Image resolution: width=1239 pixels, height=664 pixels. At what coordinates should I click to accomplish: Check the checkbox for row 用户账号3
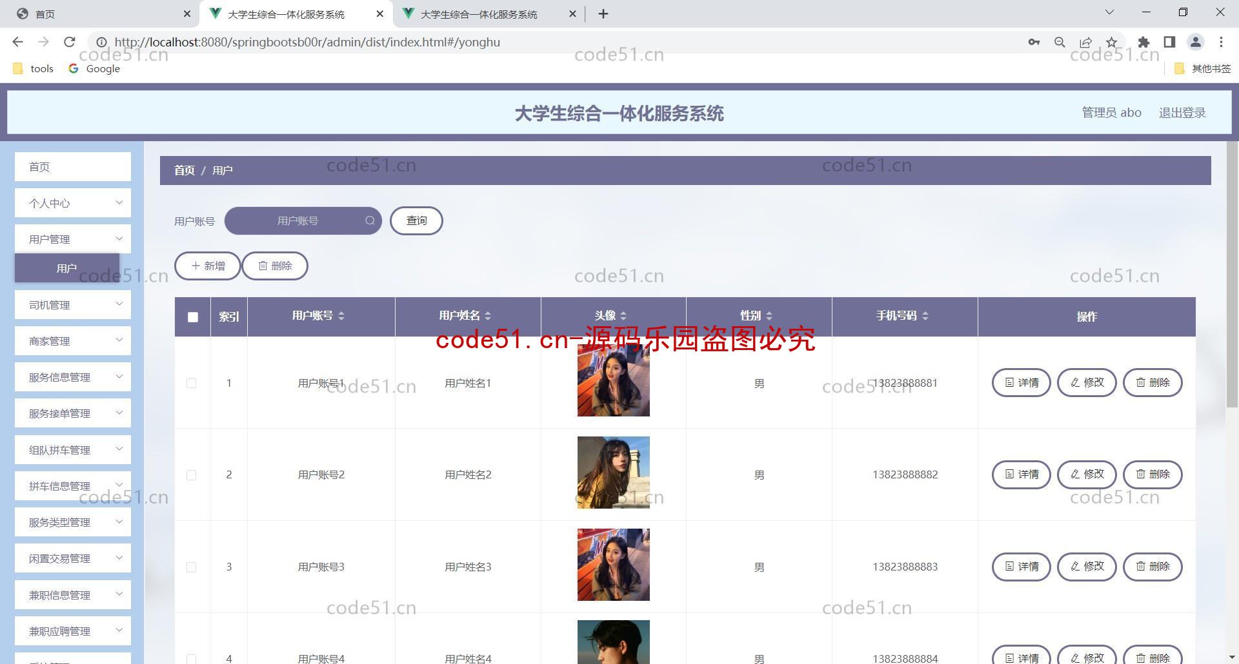[191, 567]
